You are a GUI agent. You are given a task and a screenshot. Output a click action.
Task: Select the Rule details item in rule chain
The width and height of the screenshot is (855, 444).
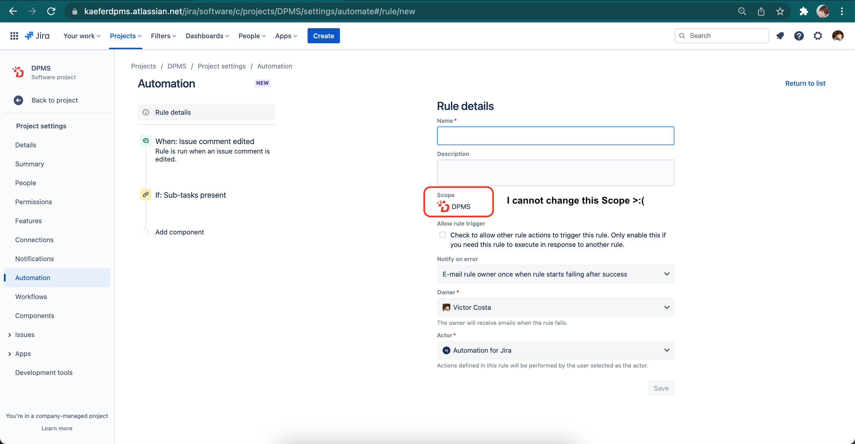click(206, 112)
